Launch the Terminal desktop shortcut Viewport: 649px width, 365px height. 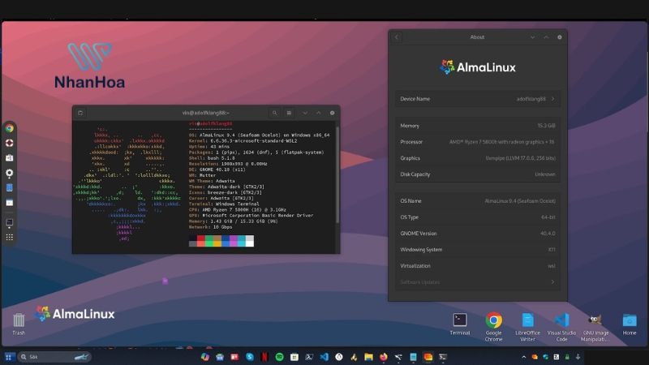[460, 324]
